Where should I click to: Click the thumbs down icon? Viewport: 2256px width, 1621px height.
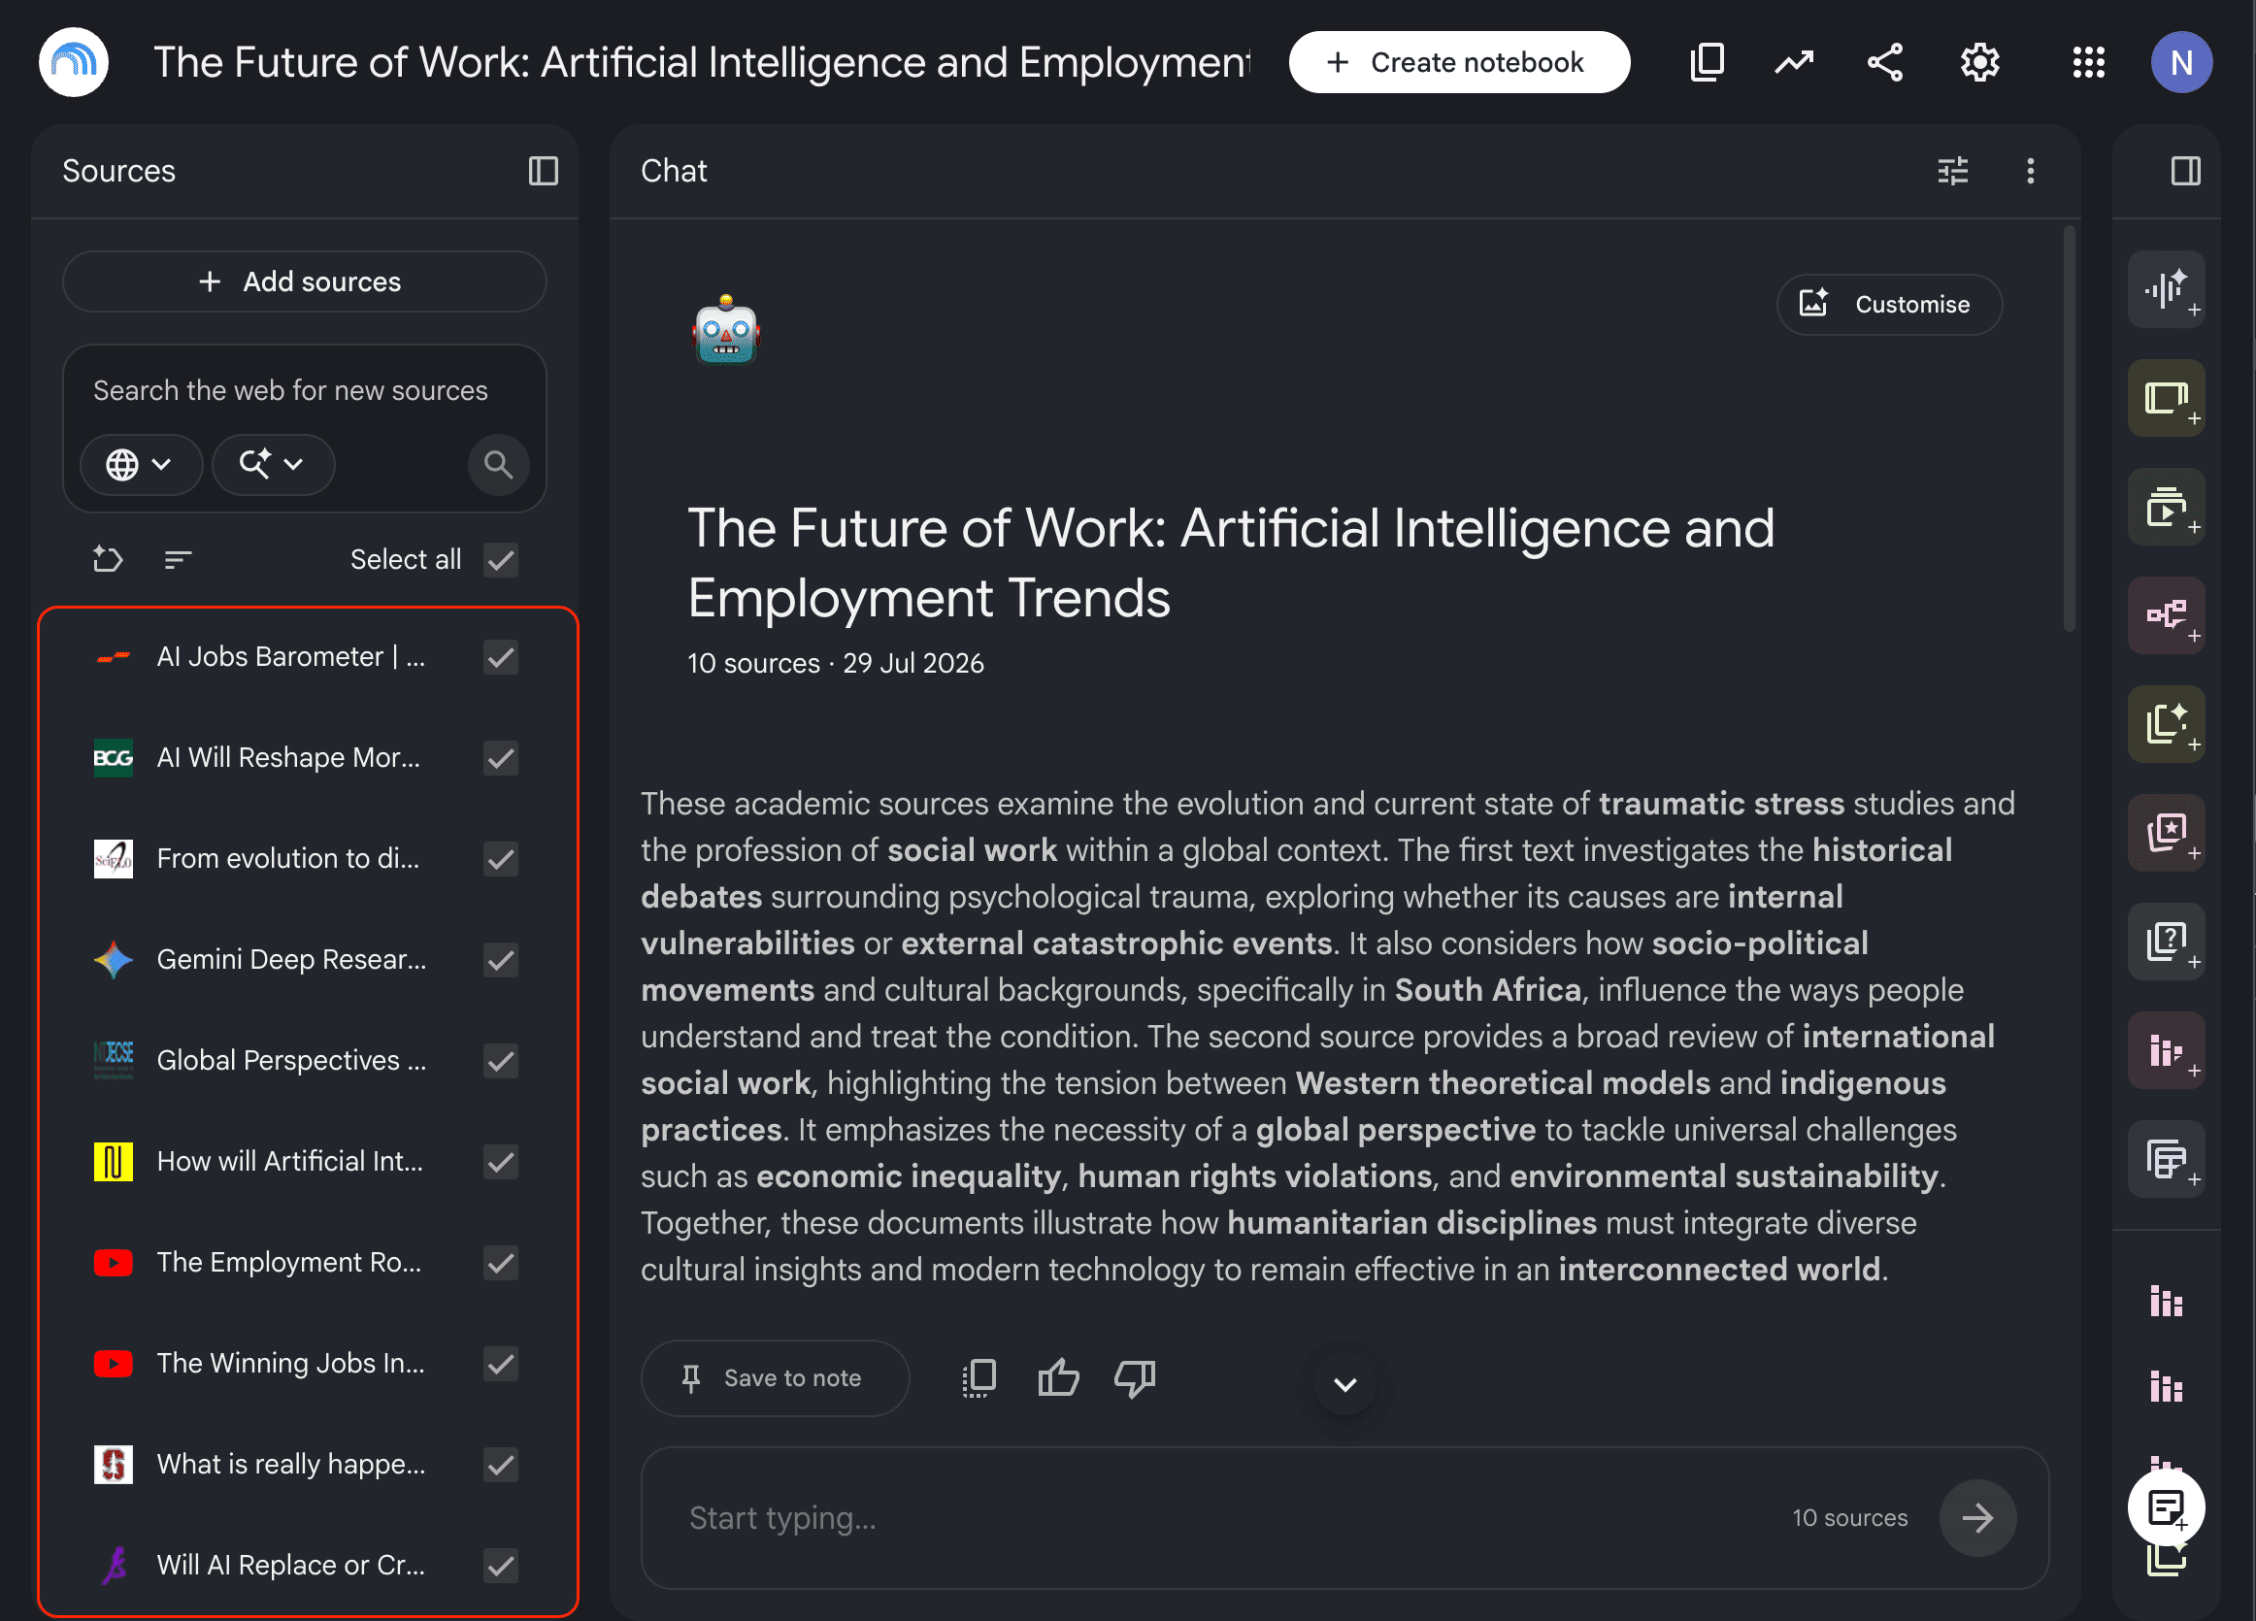tap(1135, 1378)
